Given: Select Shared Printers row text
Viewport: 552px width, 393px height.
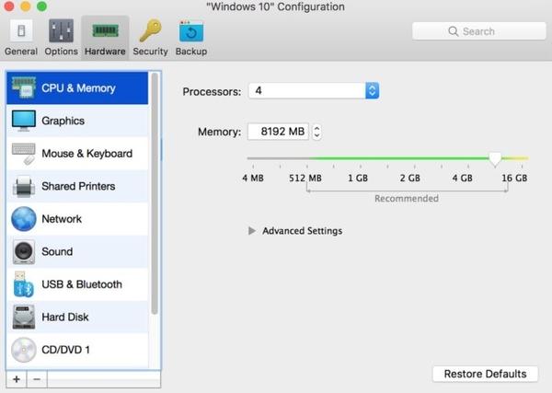Looking at the screenshot, I should coord(78,186).
